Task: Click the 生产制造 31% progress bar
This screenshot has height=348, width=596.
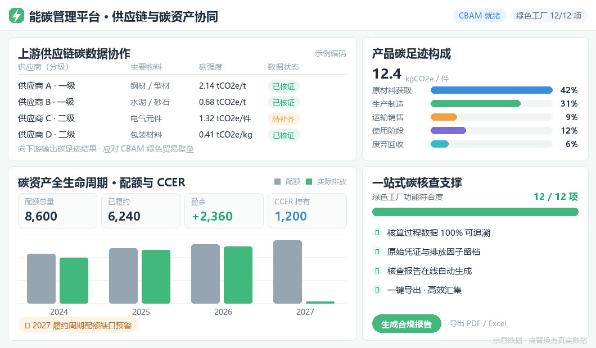Action: pyautogui.click(x=491, y=104)
